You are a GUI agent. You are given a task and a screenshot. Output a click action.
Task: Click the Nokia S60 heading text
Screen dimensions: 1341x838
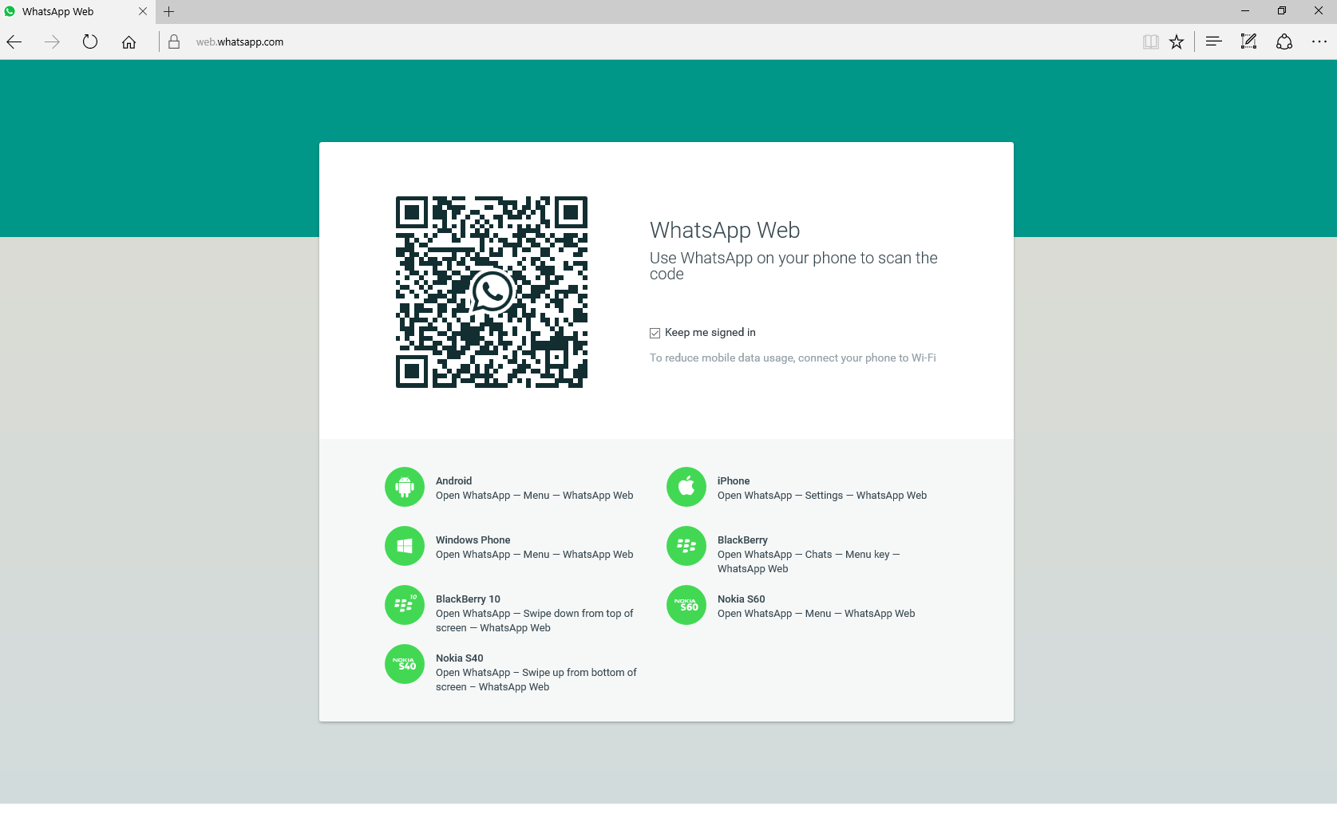pos(741,599)
